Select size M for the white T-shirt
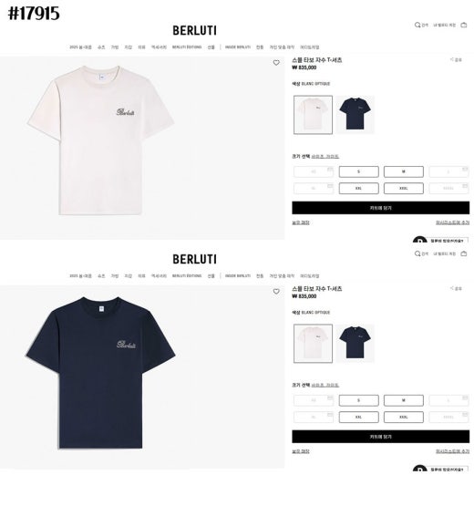The image size is (474, 506). 403,171
